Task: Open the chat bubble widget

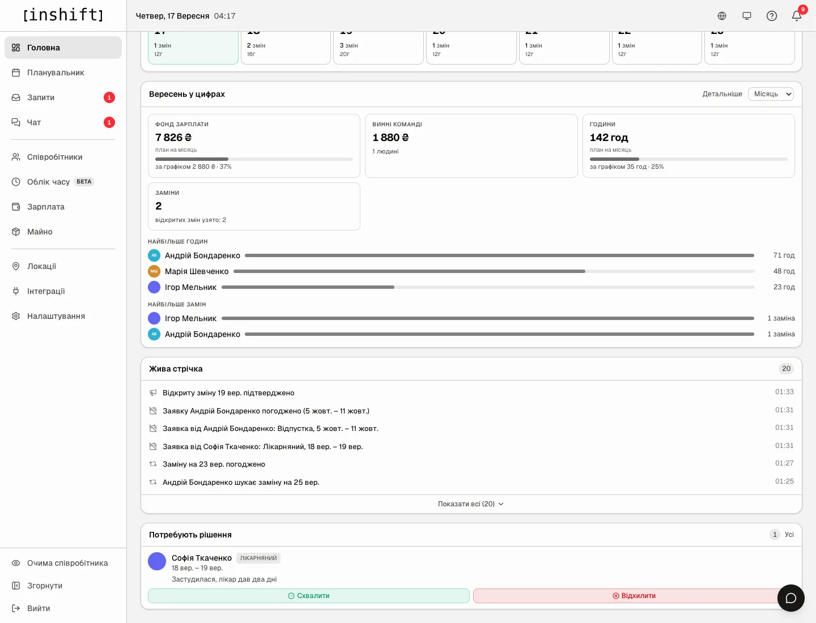Action: [791, 598]
